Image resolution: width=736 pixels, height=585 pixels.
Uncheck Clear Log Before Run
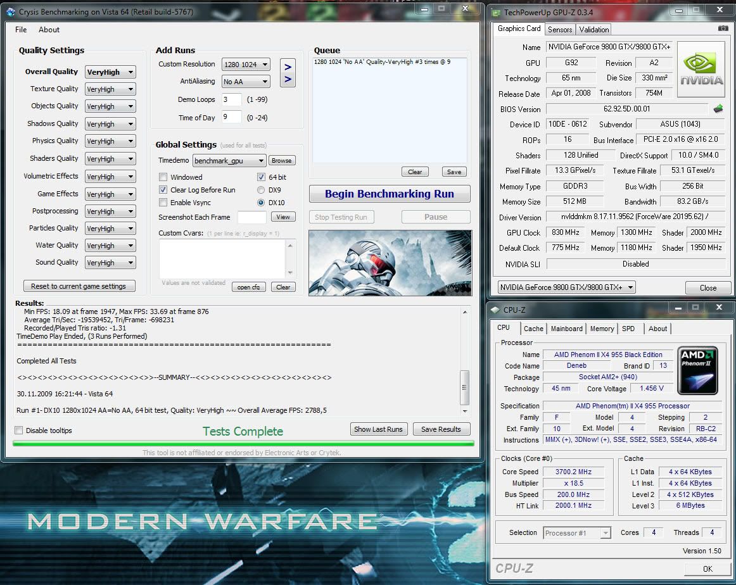(163, 190)
